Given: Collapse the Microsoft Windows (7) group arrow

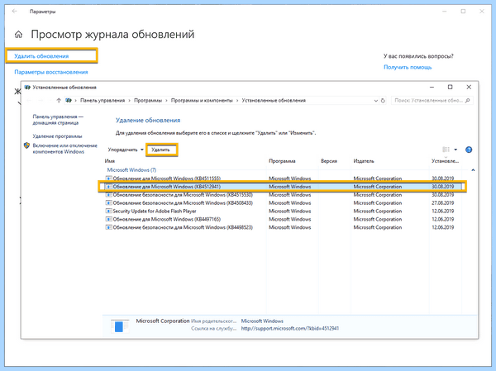Looking at the screenshot, I should coord(473,170).
